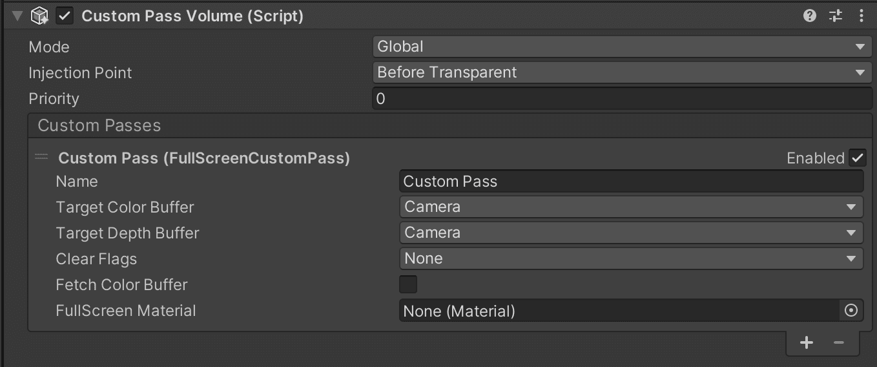Open FullScreen Material object picker

tap(851, 311)
